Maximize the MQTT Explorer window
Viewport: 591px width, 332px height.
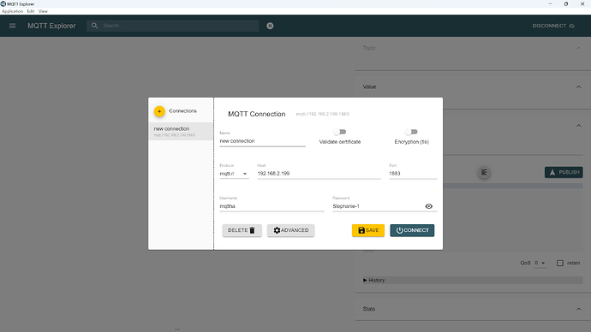[x=566, y=3]
